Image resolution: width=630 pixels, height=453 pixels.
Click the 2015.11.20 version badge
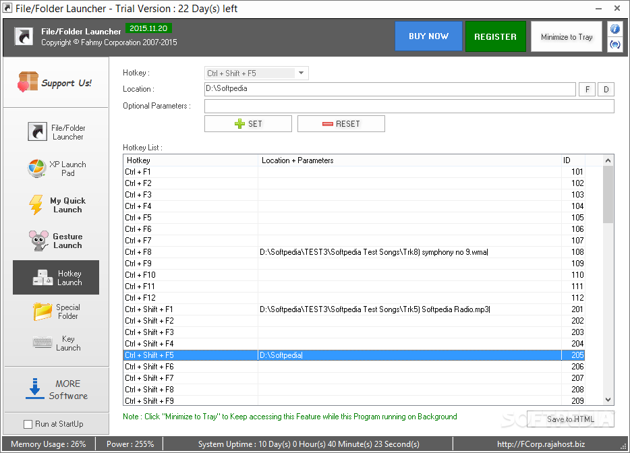point(148,28)
